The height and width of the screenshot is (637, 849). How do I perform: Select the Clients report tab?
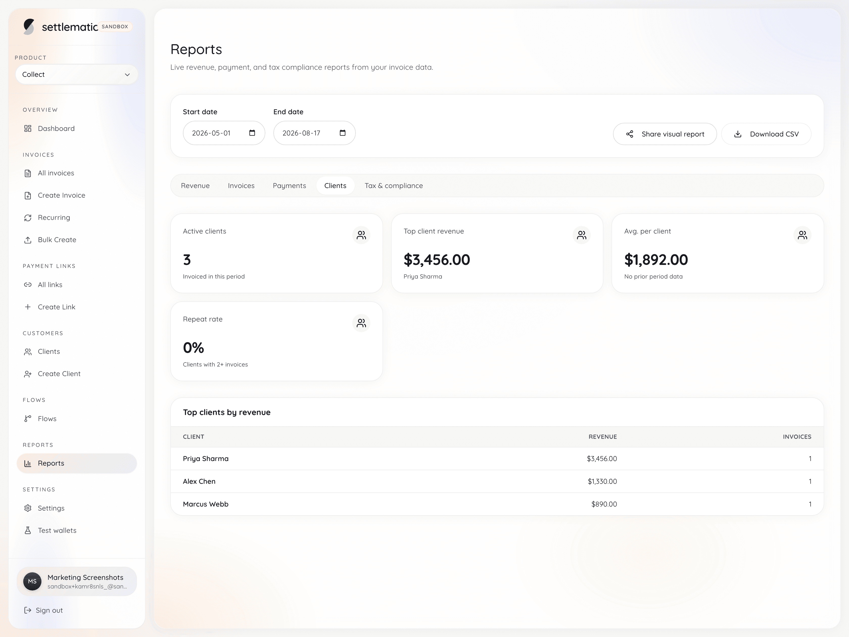click(x=335, y=186)
